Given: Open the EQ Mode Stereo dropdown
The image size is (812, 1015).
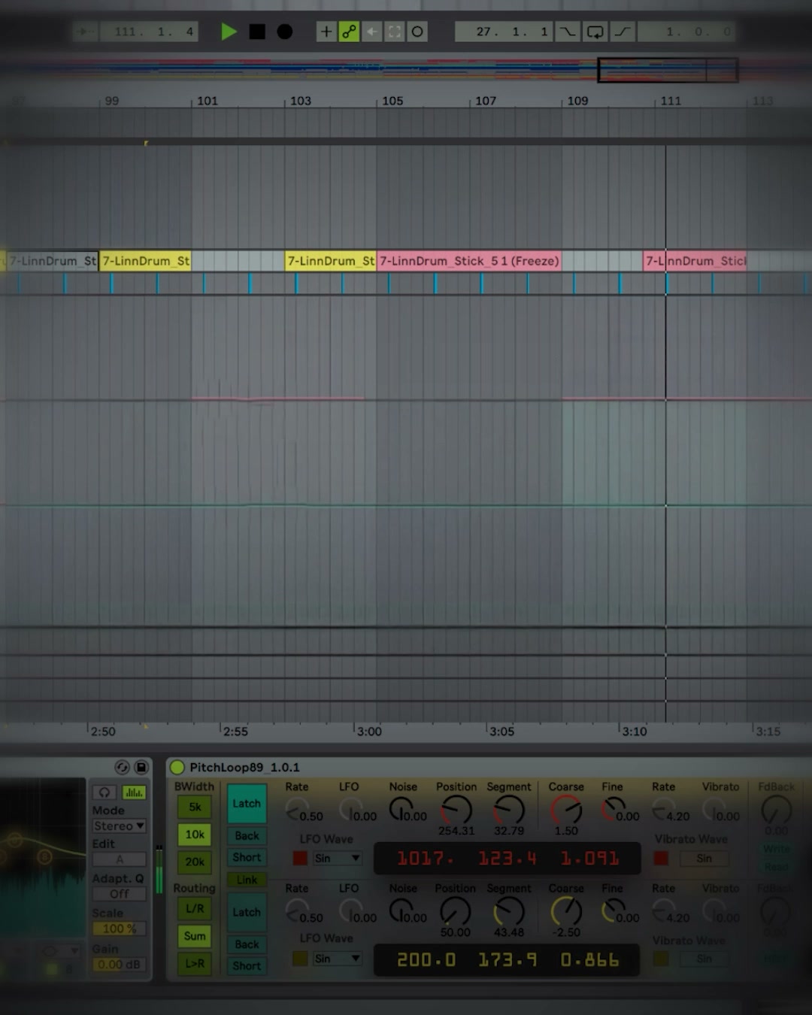Looking at the screenshot, I should click(x=119, y=826).
